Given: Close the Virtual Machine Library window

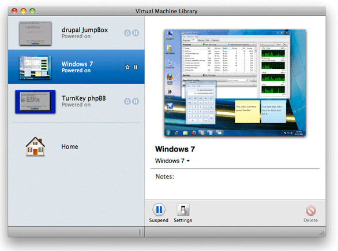Looking at the screenshot, I should click(14, 11).
